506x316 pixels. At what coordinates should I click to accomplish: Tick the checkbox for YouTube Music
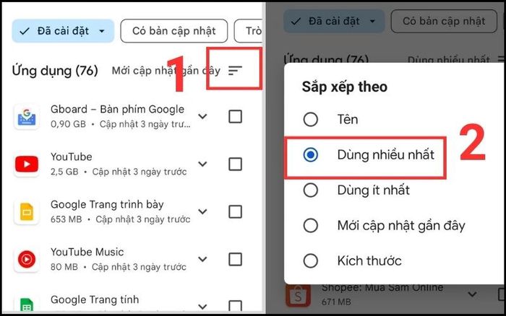click(x=235, y=259)
